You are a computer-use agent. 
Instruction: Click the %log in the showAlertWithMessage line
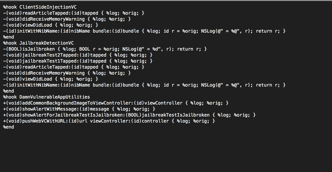(x=123, y=109)
